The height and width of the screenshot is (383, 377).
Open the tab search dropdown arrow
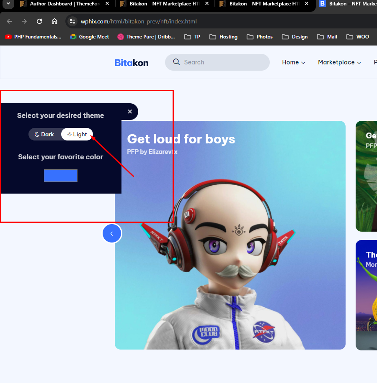pos(8,4)
